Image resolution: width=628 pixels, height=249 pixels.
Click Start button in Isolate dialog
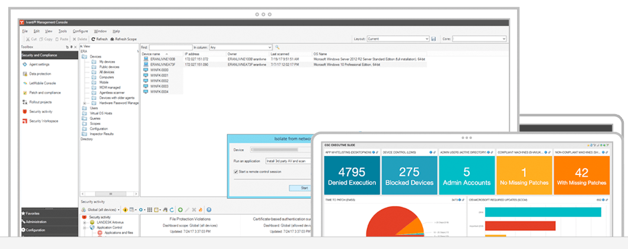coord(303,187)
